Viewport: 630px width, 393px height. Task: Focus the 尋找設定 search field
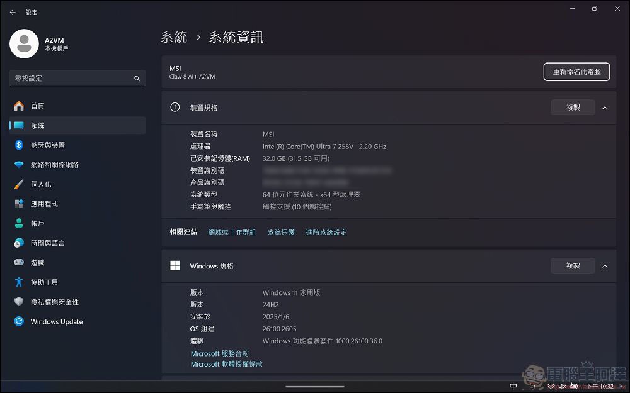coord(77,78)
